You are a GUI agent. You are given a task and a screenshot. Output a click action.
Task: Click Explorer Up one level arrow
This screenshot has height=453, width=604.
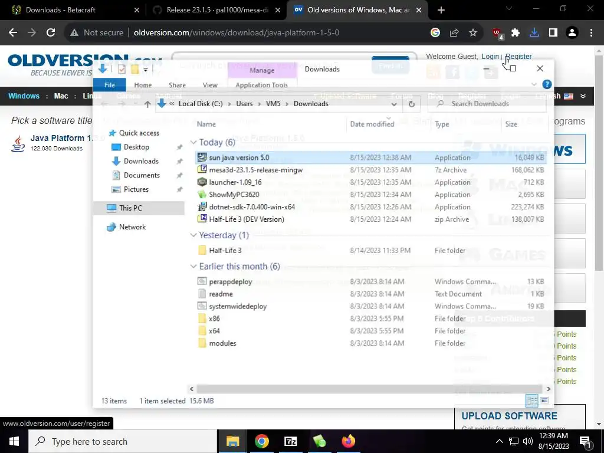coord(147,104)
